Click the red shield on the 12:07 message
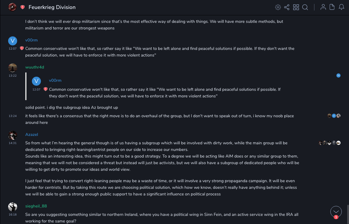The height and width of the screenshot is (224, 349). point(22,48)
